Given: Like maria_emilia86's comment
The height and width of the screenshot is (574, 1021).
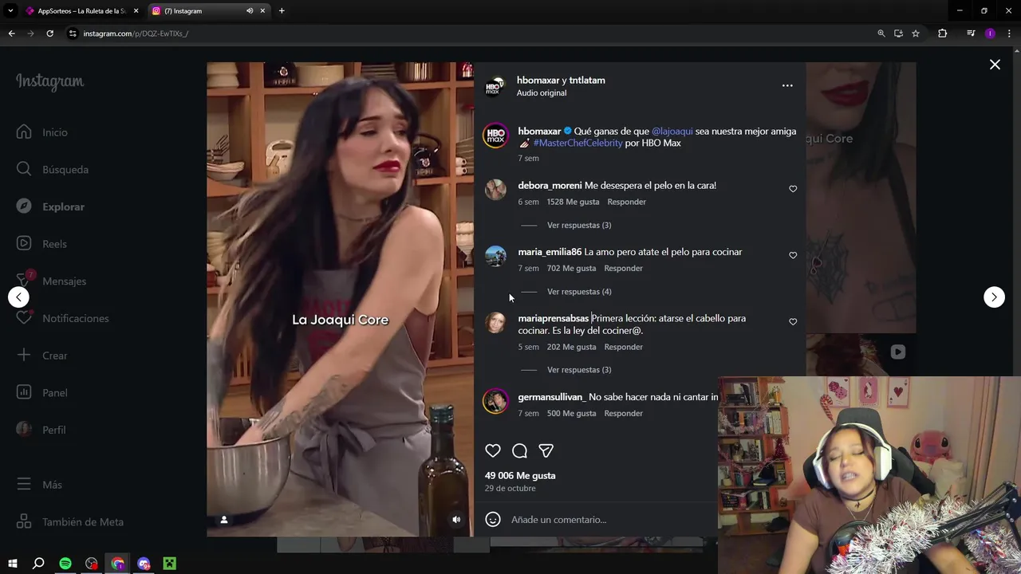Looking at the screenshot, I should [793, 255].
